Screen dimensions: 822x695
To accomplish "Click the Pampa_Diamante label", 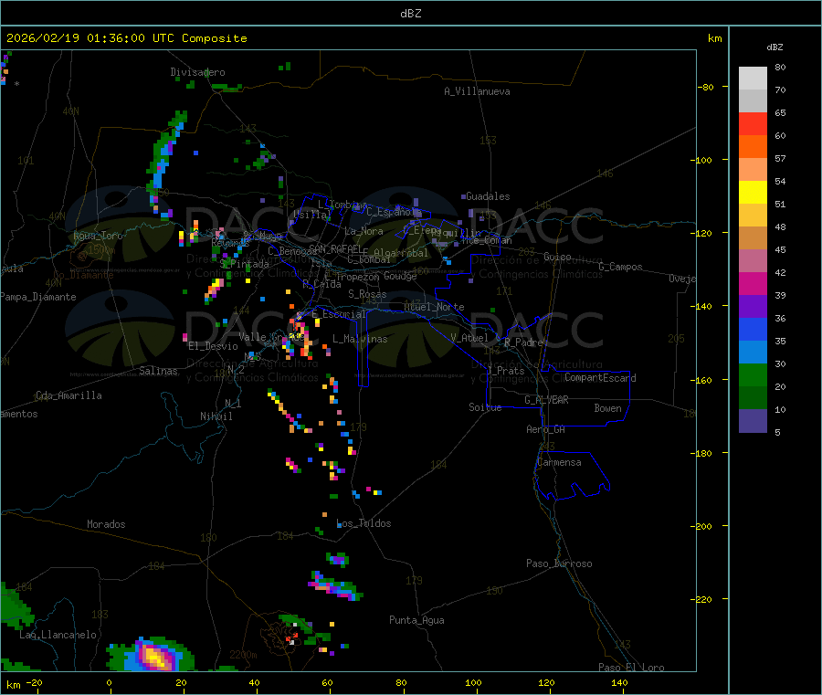I will point(37,297).
